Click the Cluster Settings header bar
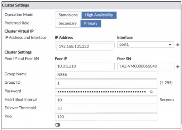 [x=91, y=5]
